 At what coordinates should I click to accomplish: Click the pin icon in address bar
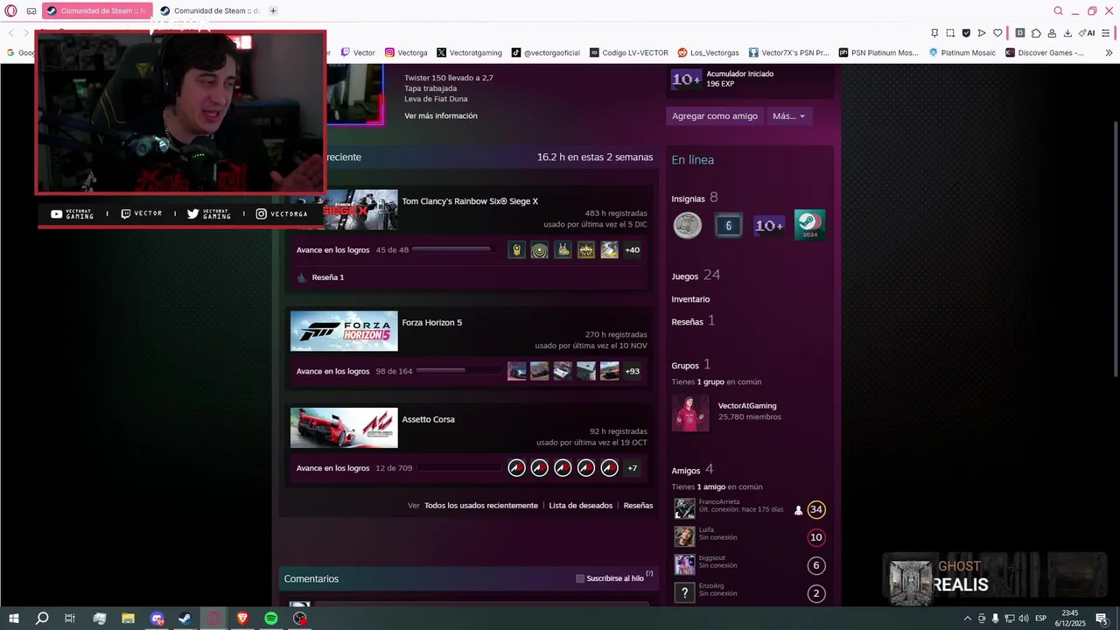tap(934, 33)
